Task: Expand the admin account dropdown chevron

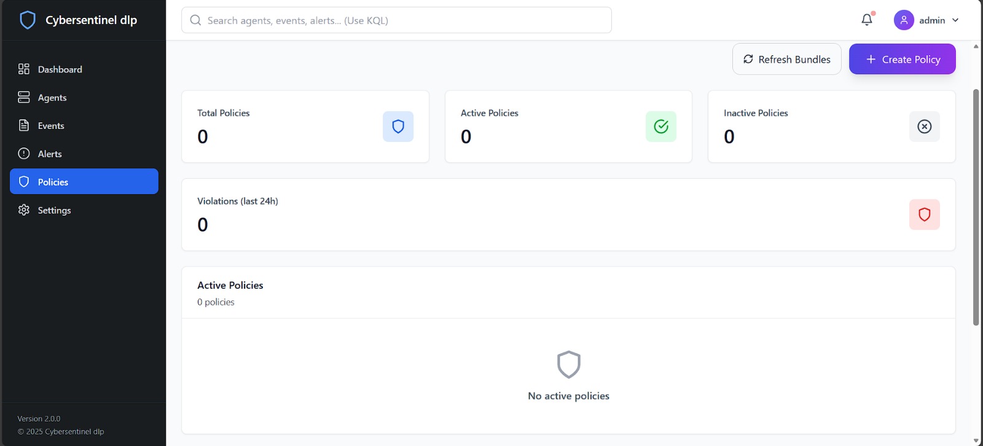Action: [x=955, y=20]
